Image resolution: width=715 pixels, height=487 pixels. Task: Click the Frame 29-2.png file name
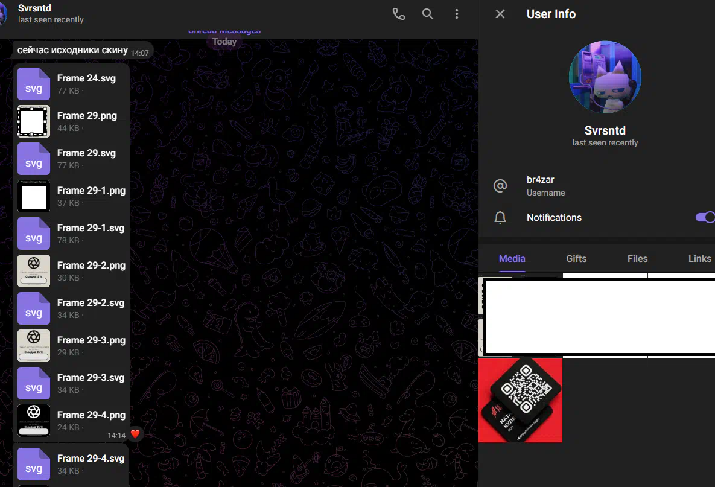click(91, 266)
